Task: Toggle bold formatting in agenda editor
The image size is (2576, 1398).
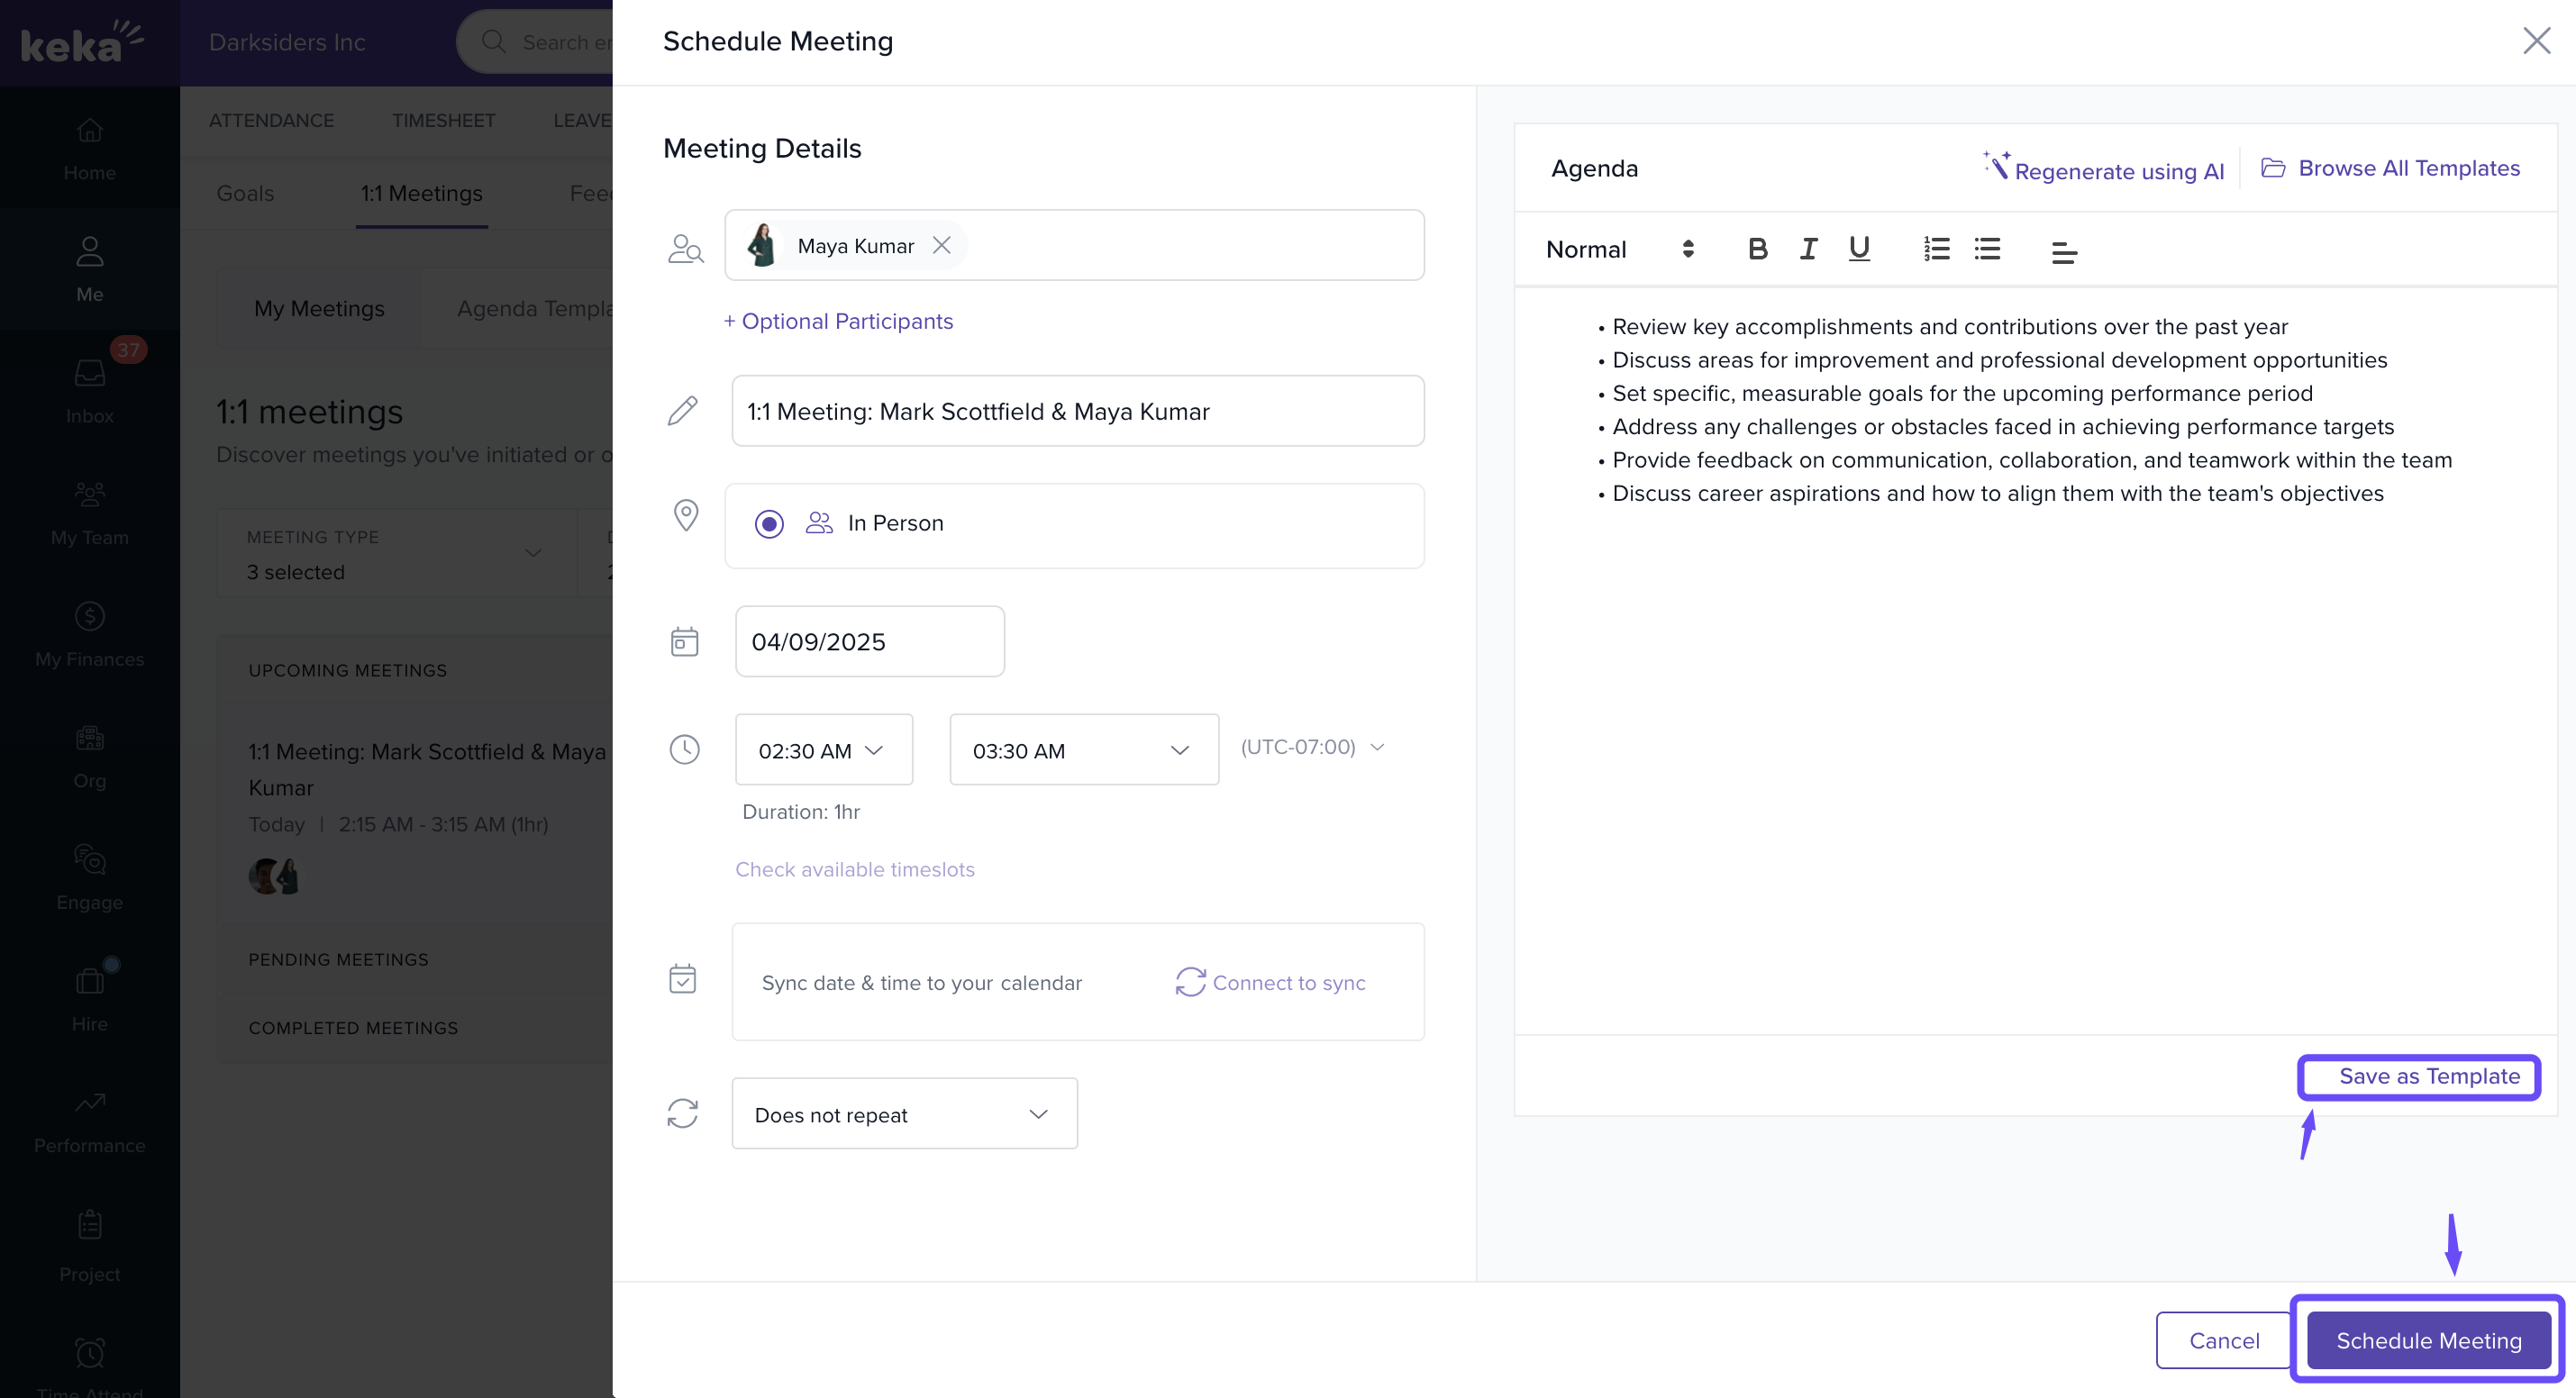Action: (1757, 249)
